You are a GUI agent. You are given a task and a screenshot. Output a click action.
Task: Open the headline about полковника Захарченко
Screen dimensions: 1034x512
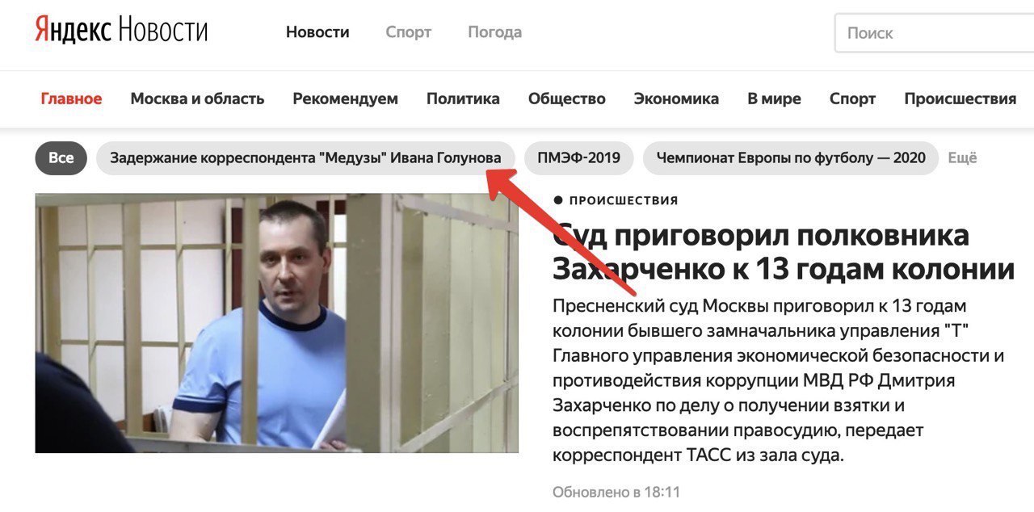(x=783, y=252)
